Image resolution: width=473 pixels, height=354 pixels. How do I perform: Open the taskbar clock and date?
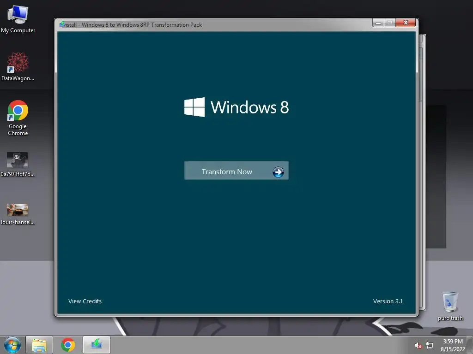(453, 345)
